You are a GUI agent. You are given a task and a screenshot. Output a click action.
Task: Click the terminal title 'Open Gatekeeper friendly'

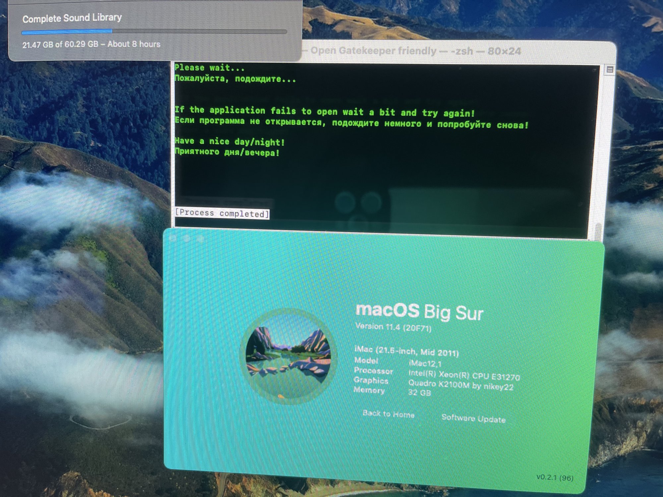[374, 51]
